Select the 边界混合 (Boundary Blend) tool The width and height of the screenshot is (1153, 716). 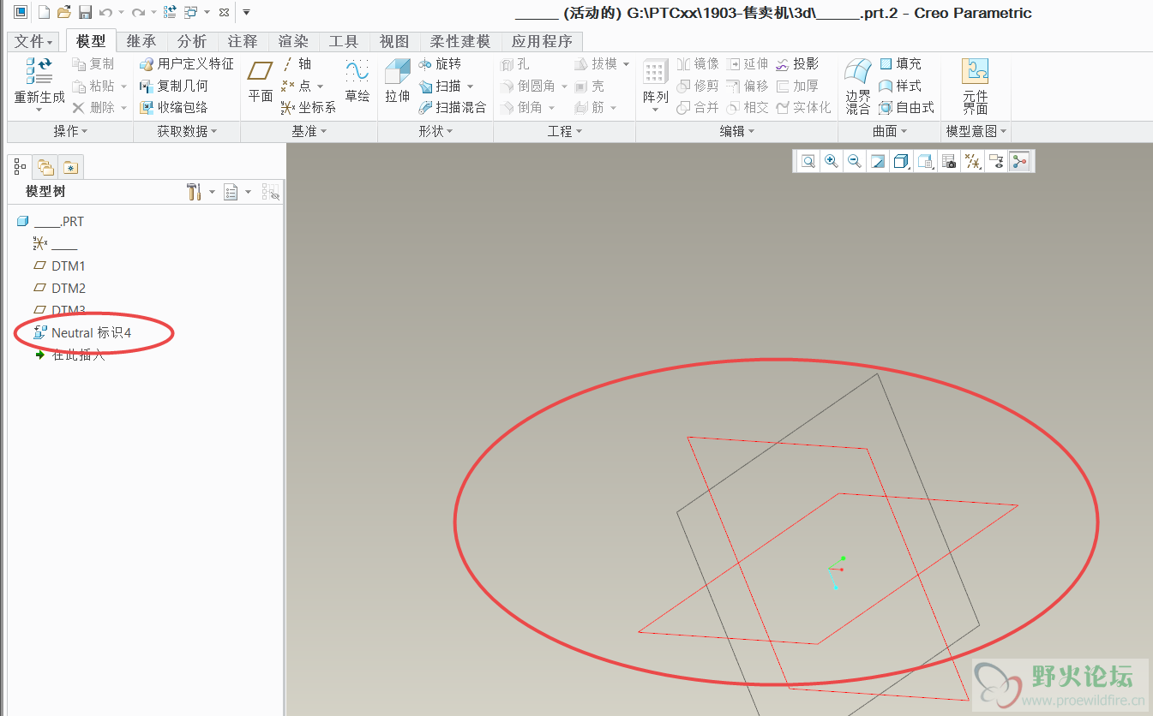[x=858, y=86]
